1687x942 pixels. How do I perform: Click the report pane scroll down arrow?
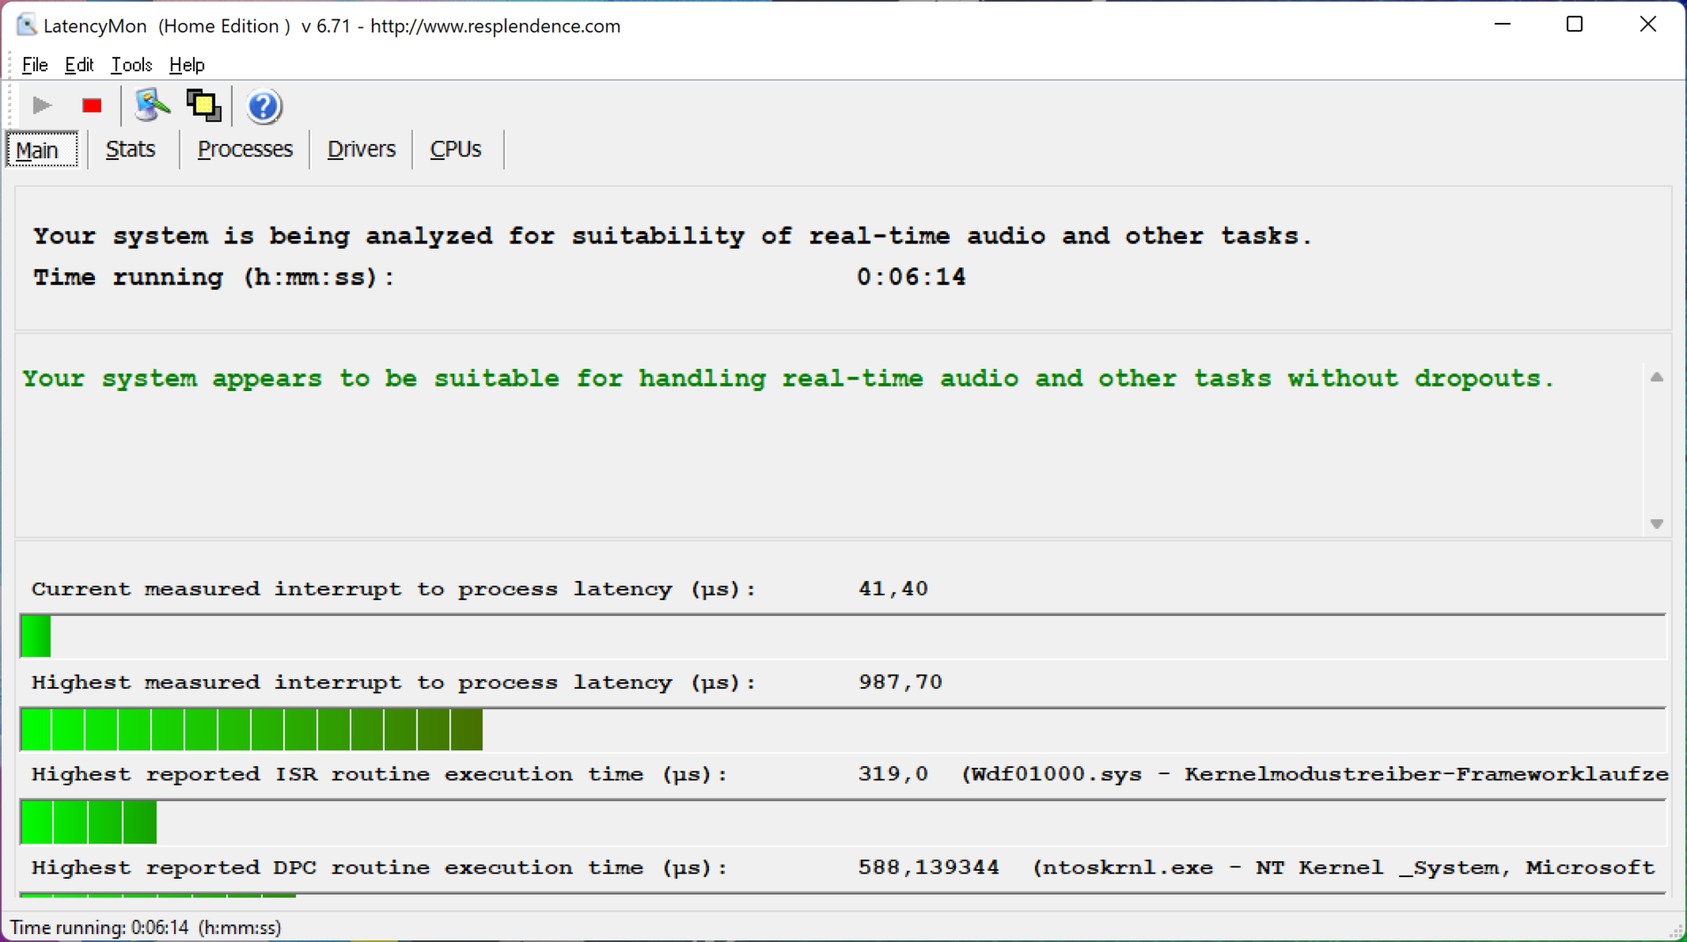click(1656, 524)
